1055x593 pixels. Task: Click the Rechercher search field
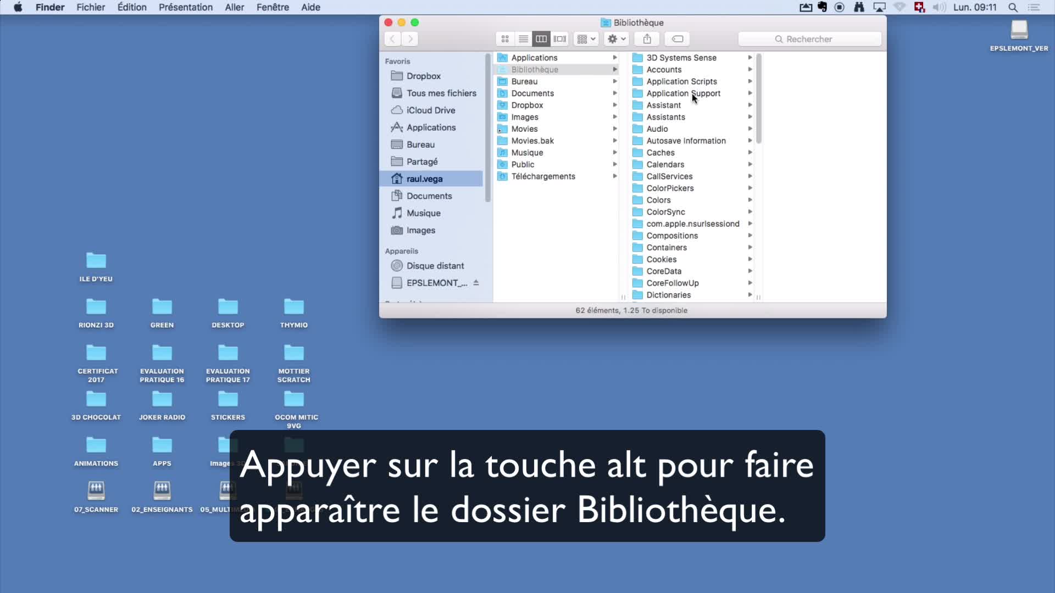[x=809, y=39]
